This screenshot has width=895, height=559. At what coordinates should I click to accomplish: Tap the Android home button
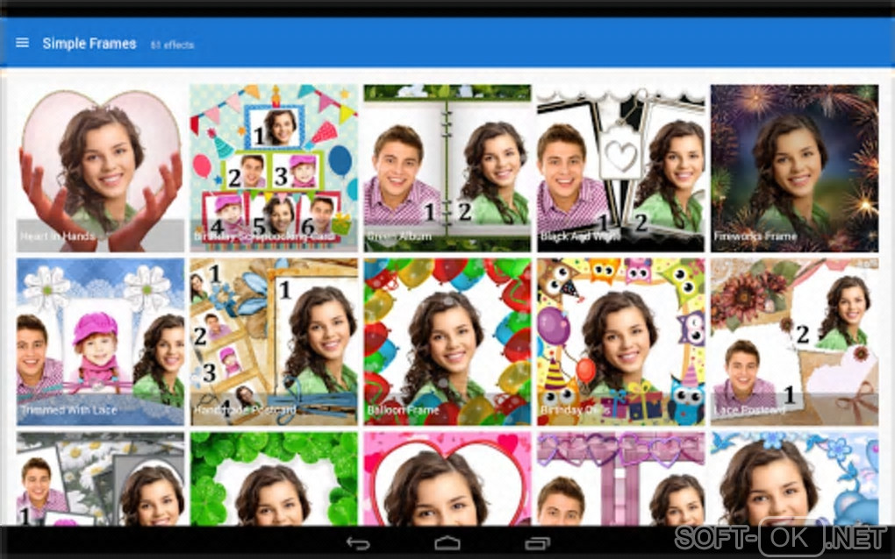tap(447, 543)
